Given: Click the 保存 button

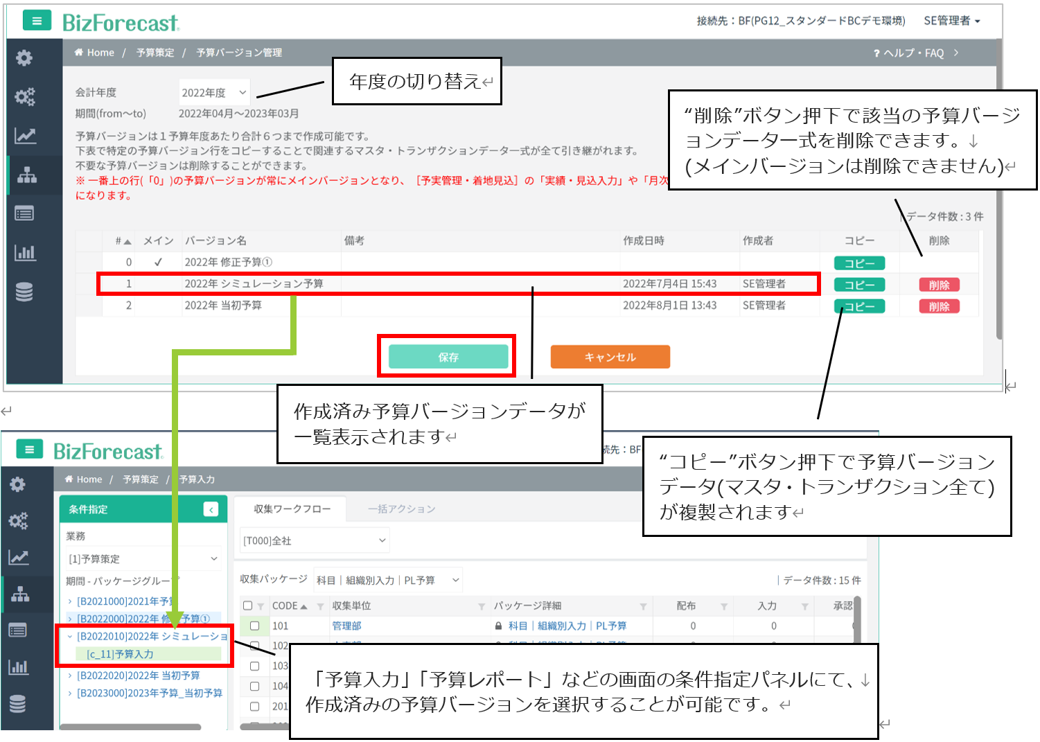Looking at the screenshot, I should [448, 357].
